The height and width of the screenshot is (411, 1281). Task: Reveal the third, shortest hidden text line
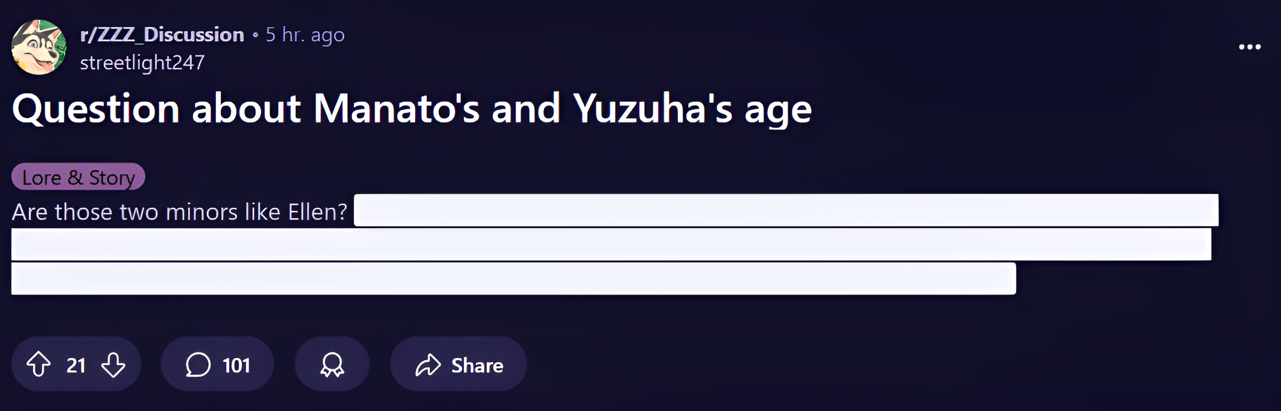coord(514,279)
